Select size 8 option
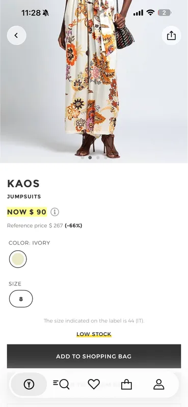 click(21, 299)
